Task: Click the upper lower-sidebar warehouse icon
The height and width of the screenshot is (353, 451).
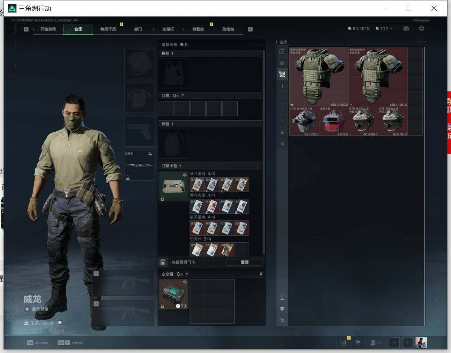Action: pos(282,298)
